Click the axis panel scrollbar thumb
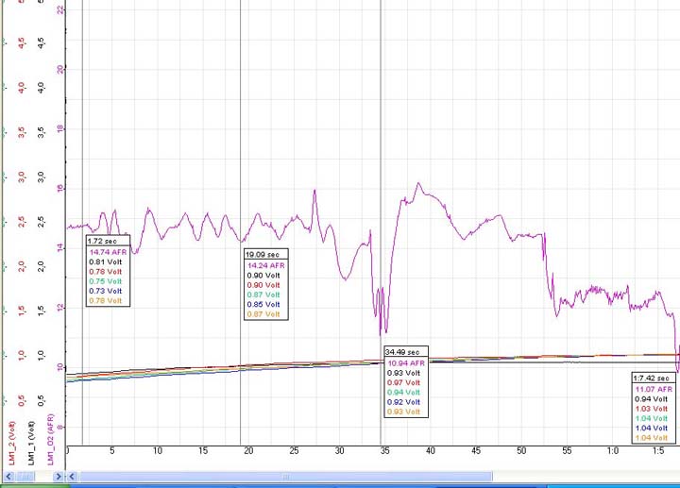Screen dimensions: 680x488 [26, 477]
